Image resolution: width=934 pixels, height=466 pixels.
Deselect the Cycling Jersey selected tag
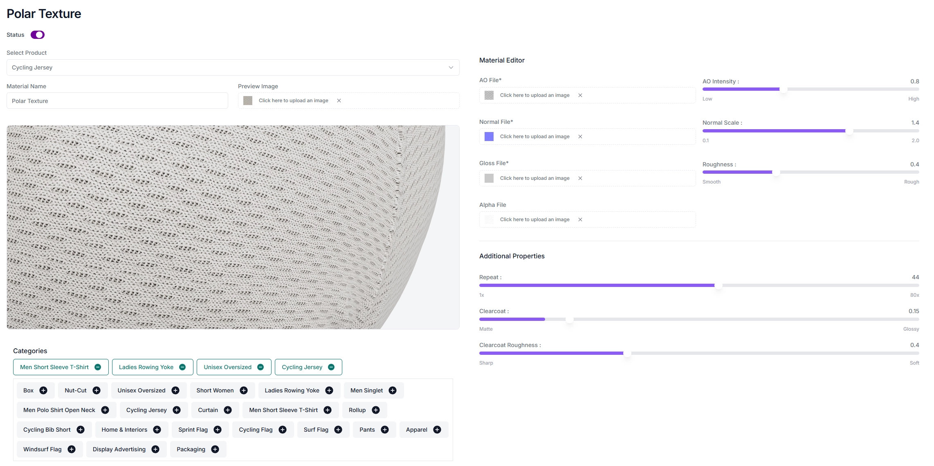[x=331, y=367]
